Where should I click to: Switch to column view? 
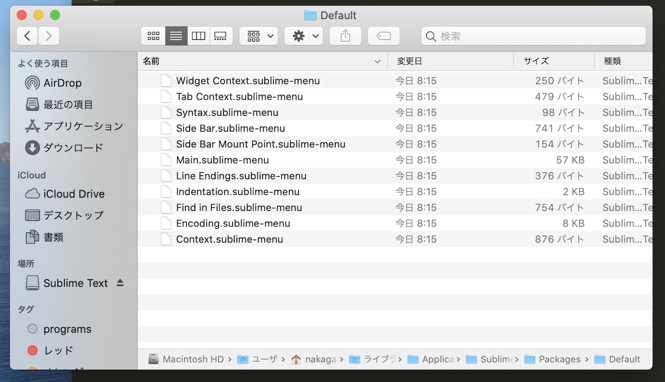198,36
